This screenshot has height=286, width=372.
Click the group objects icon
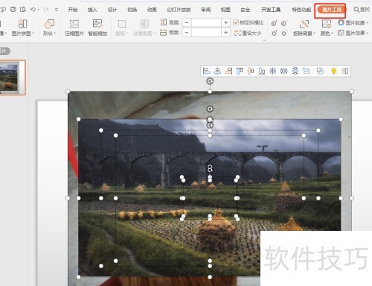coord(320,71)
